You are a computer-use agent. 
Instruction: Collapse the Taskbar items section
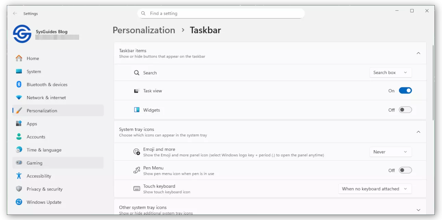pyautogui.click(x=418, y=53)
